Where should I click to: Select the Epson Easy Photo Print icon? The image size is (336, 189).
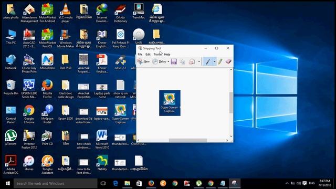tap(29, 64)
